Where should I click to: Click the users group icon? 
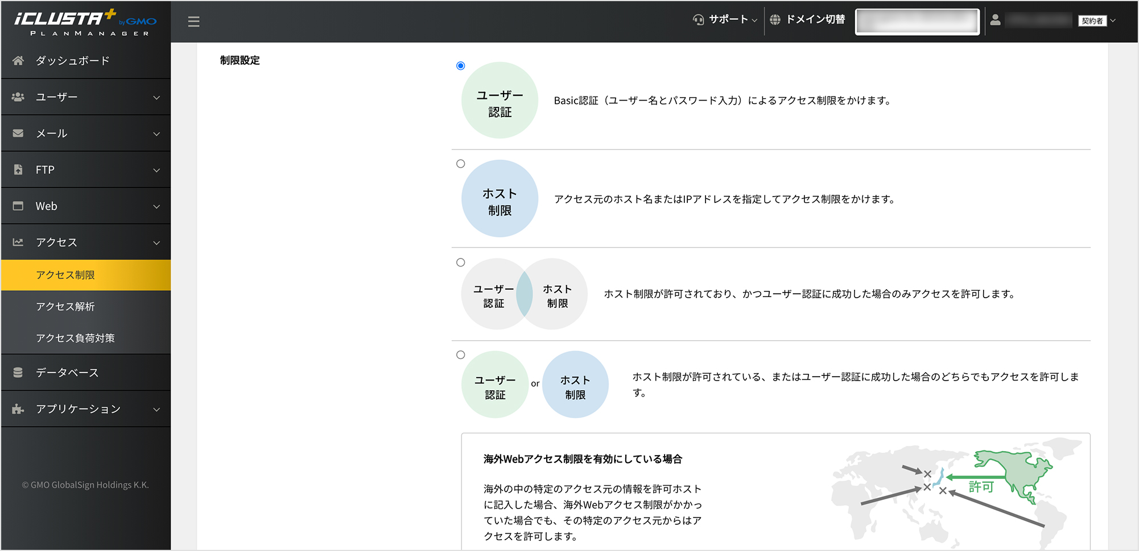[x=18, y=97]
